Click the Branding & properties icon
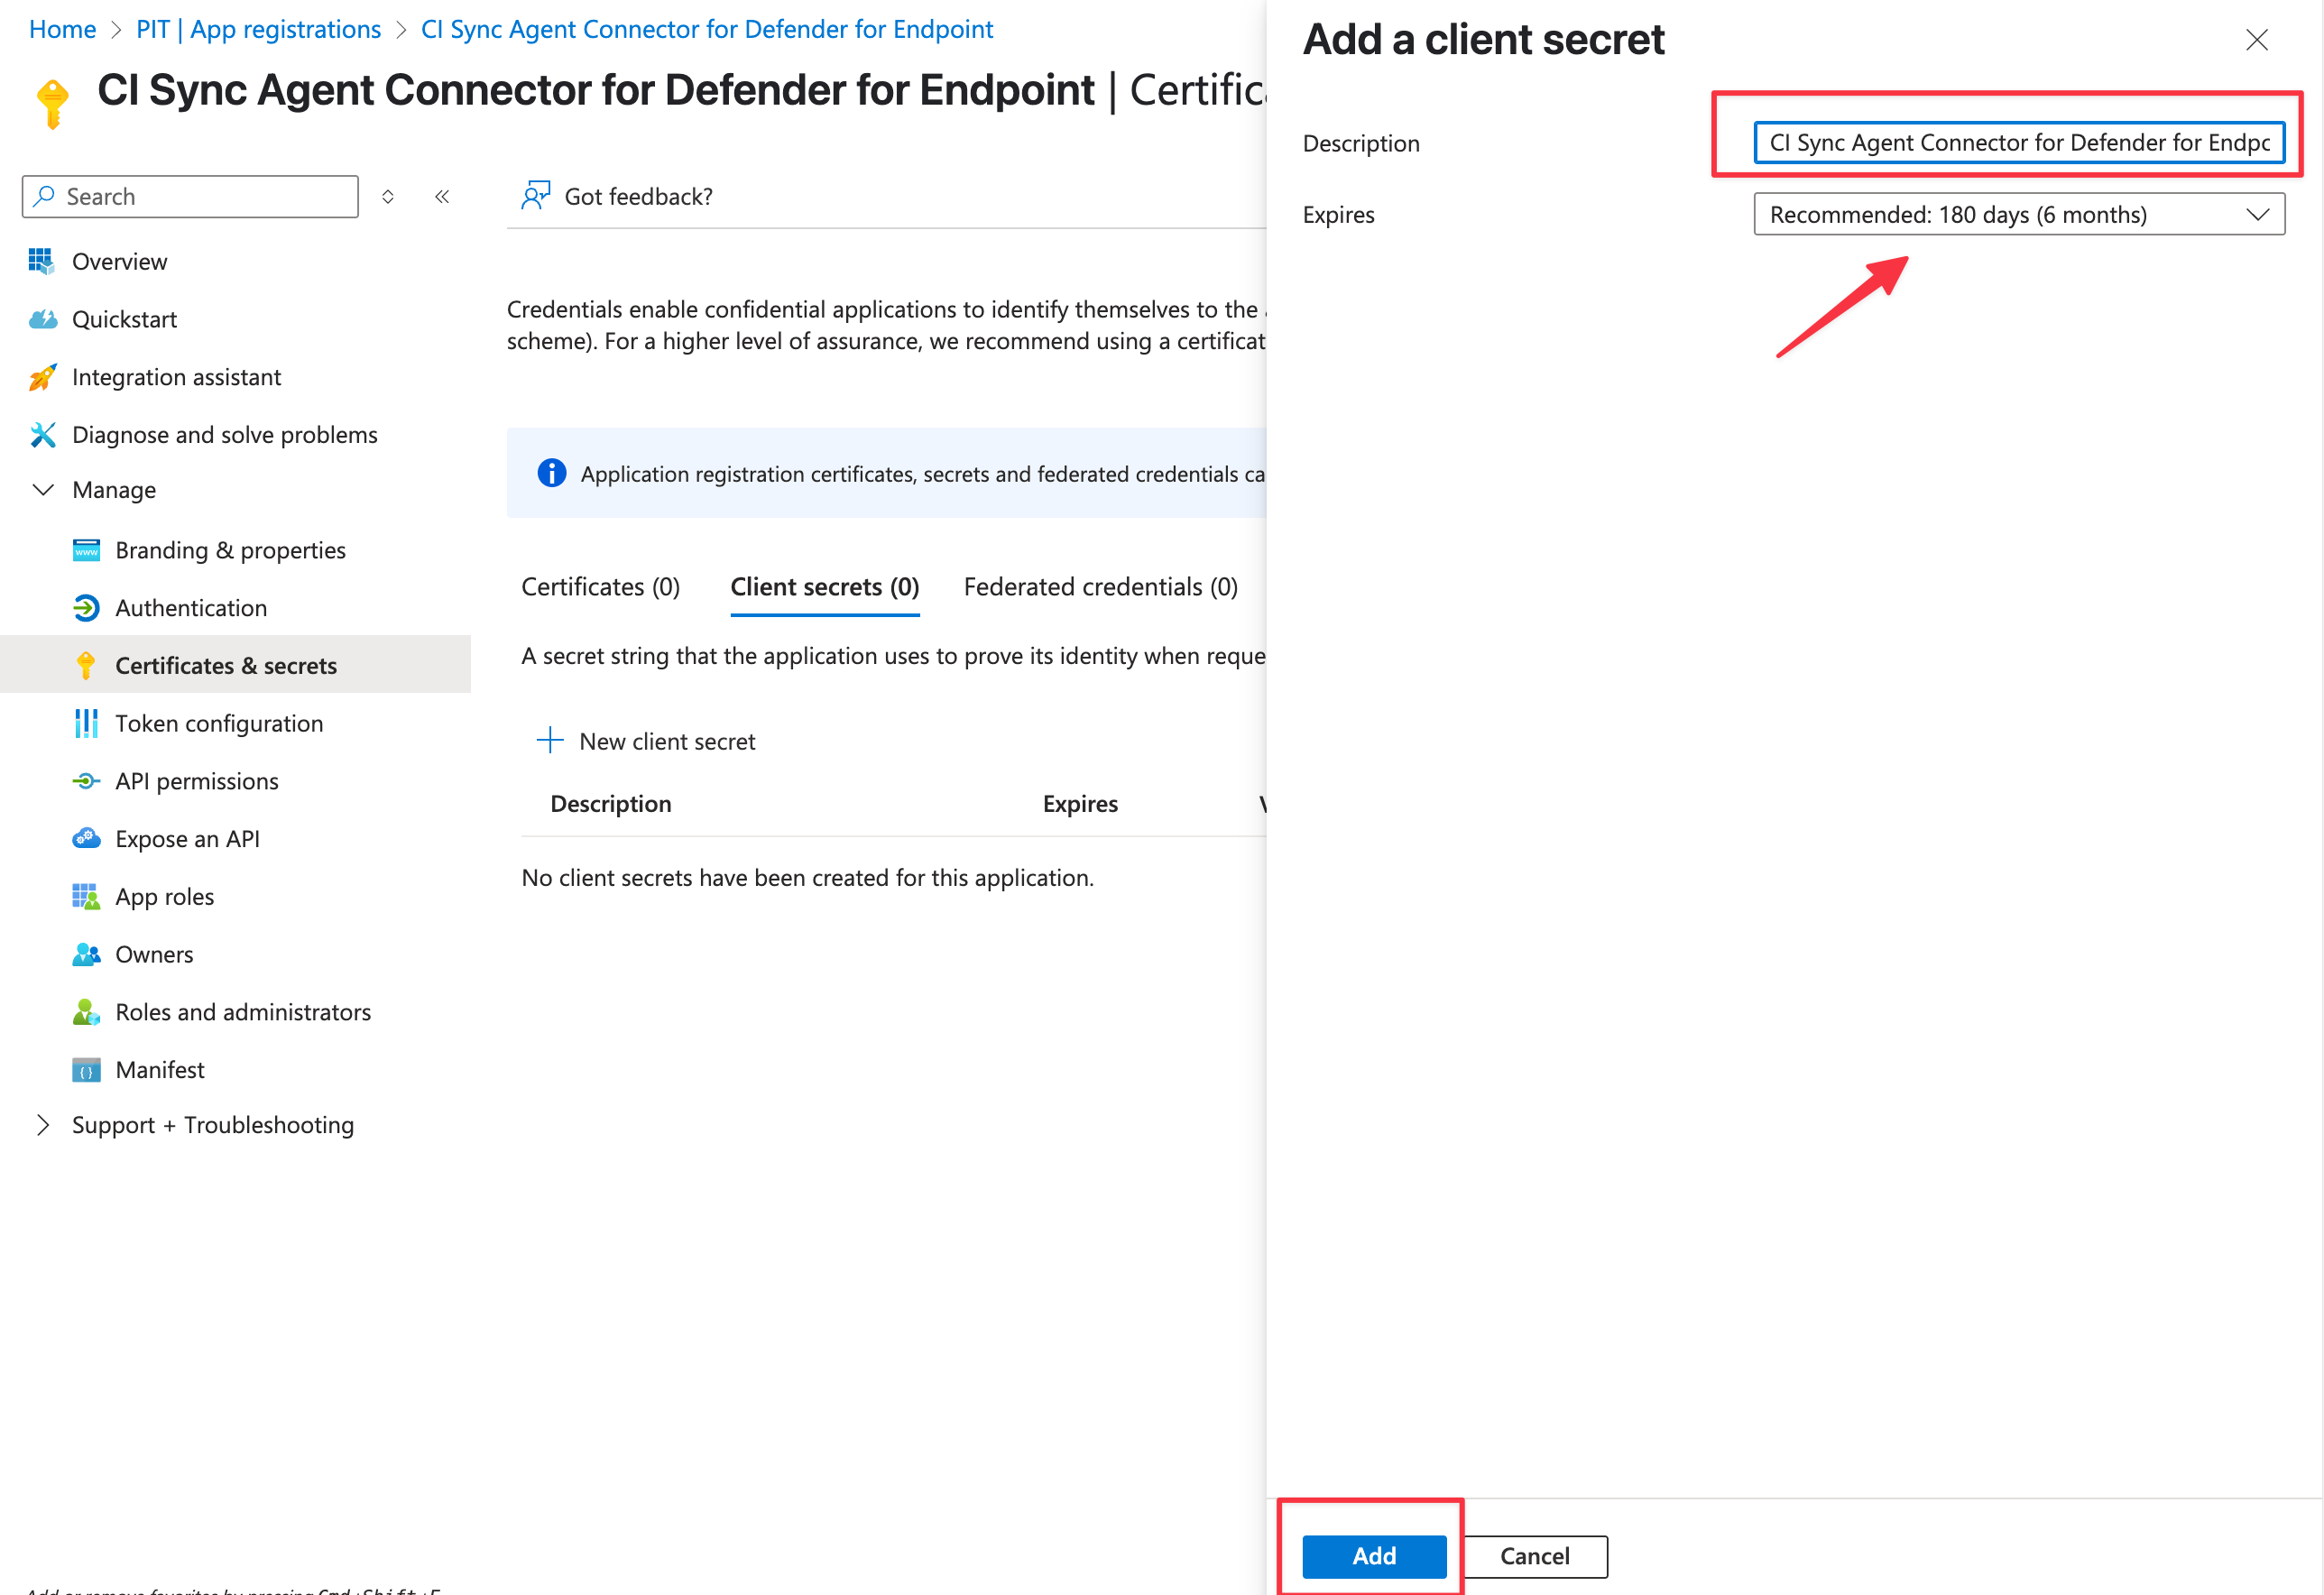The width and height of the screenshot is (2324, 1595). tap(86, 550)
